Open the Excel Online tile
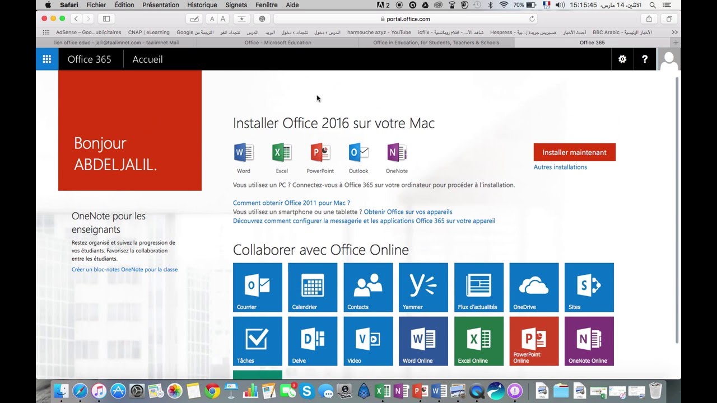The height and width of the screenshot is (403, 717). (x=479, y=341)
